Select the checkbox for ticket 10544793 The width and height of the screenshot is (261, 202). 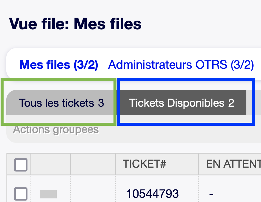pyautogui.click(x=21, y=194)
